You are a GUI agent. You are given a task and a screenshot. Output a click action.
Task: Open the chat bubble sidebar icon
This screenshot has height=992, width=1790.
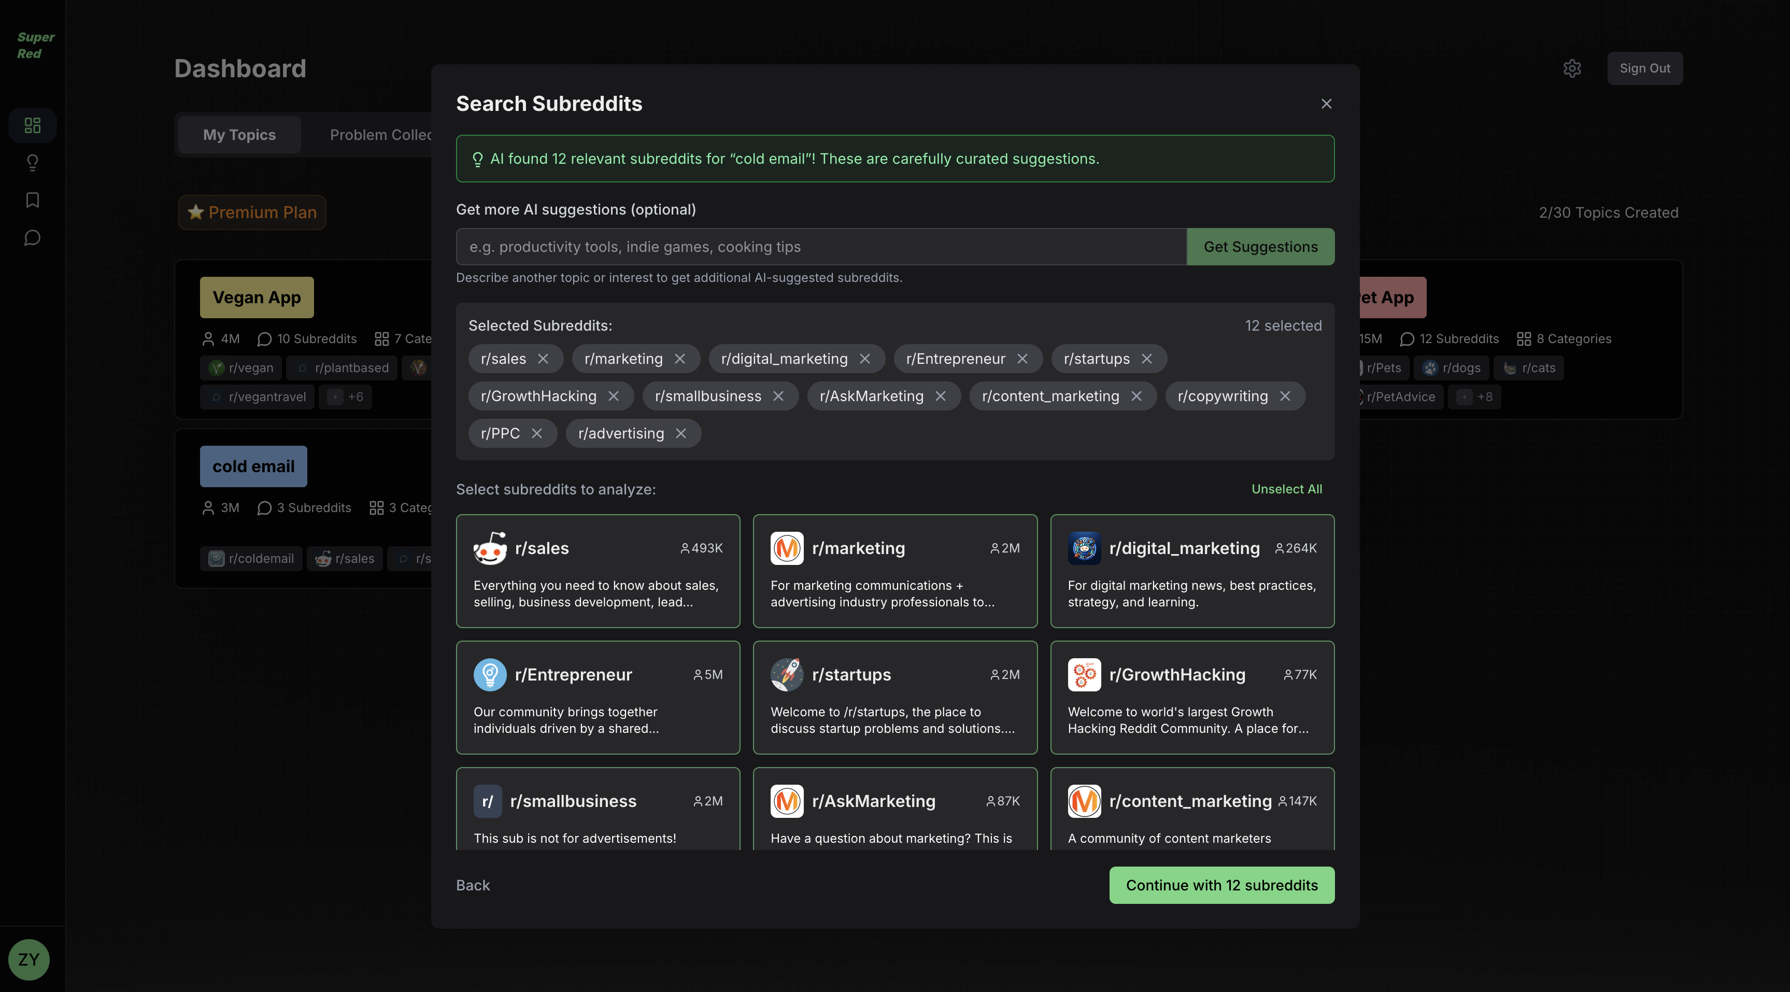[x=33, y=238]
